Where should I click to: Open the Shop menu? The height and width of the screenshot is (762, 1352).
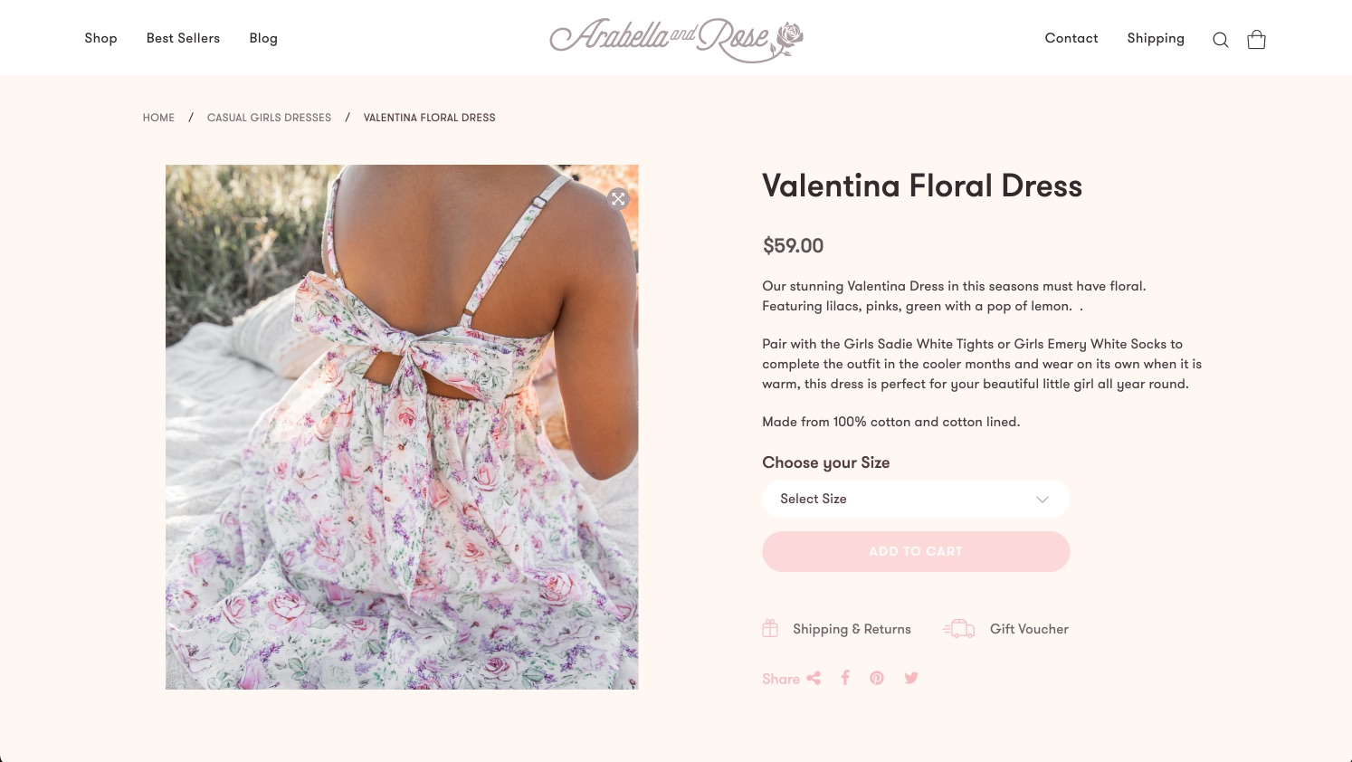pos(100,38)
